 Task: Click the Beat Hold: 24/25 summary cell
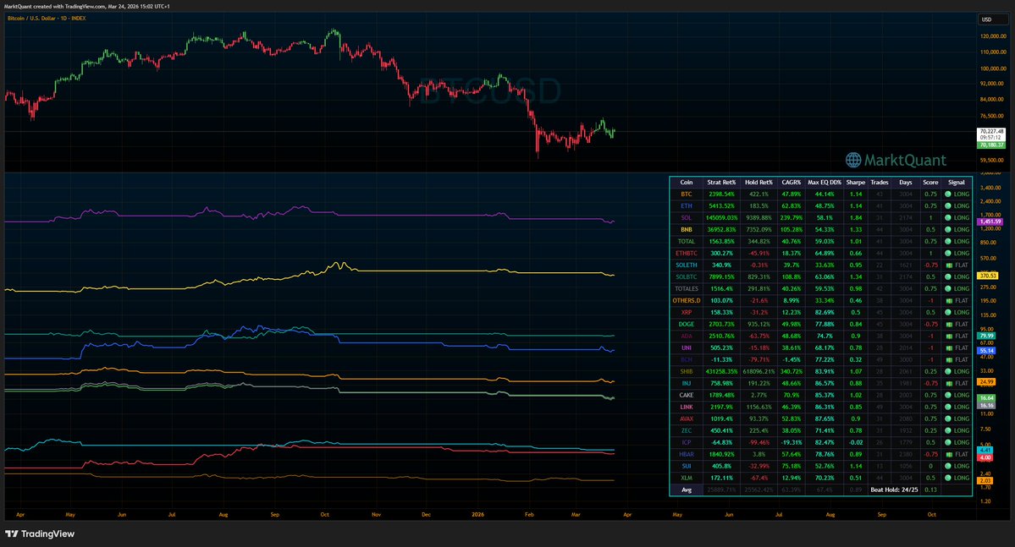coord(894,490)
